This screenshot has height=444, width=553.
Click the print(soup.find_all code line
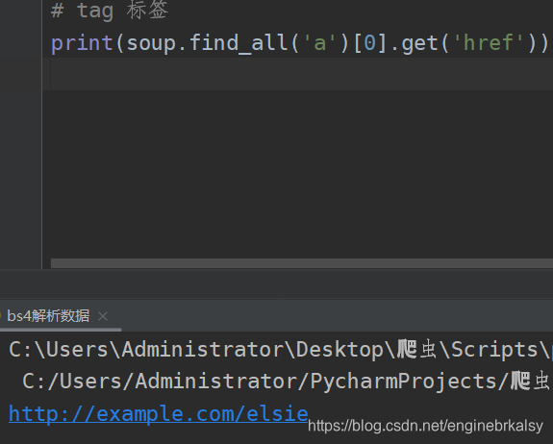tap(300, 43)
